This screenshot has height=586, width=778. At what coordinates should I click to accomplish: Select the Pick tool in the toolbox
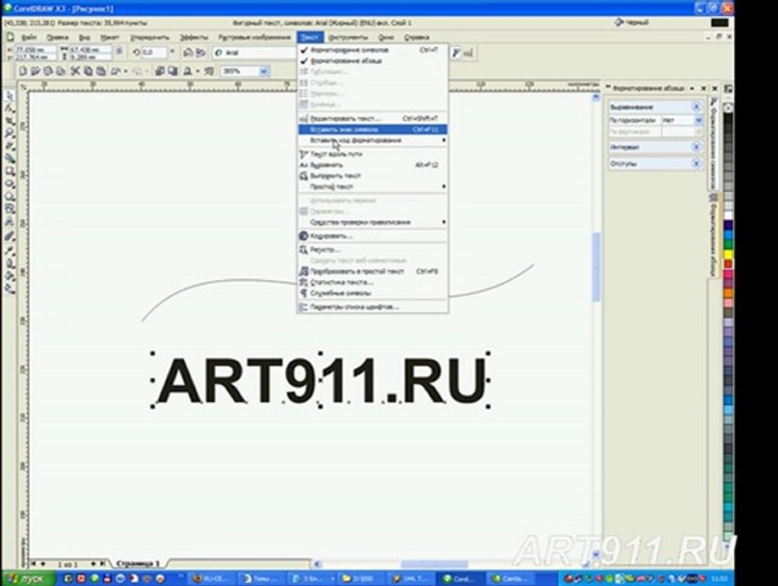click(10, 96)
